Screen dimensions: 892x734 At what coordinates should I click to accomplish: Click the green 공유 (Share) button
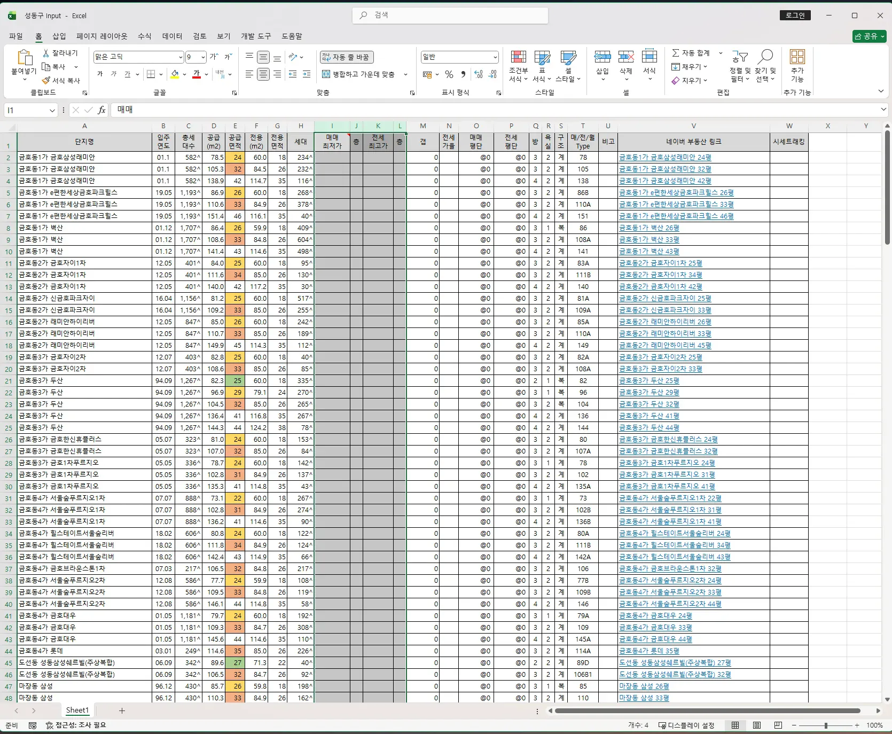[x=870, y=36]
